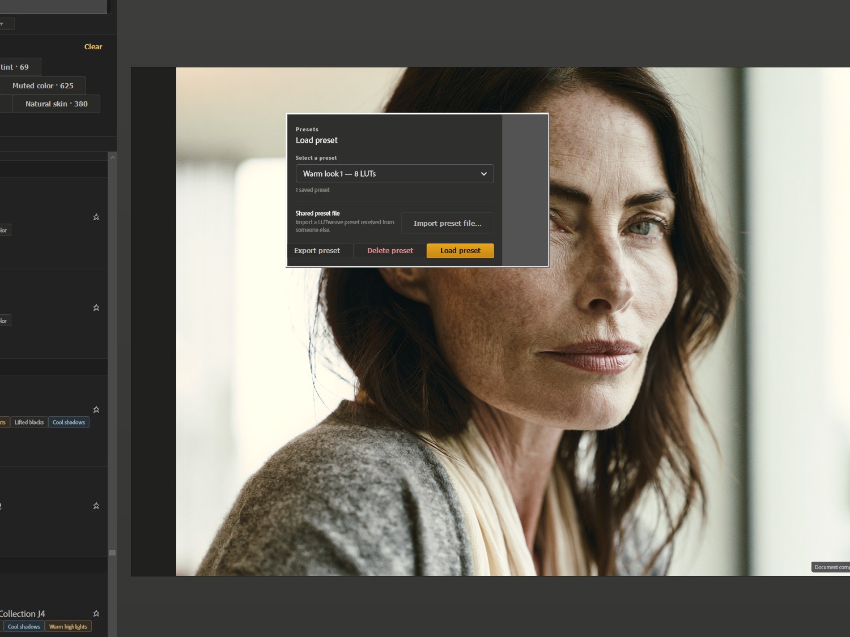Image resolution: width=850 pixels, height=637 pixels.
Task: Click the '1 saved preset' text
Action: pos(312,190)
